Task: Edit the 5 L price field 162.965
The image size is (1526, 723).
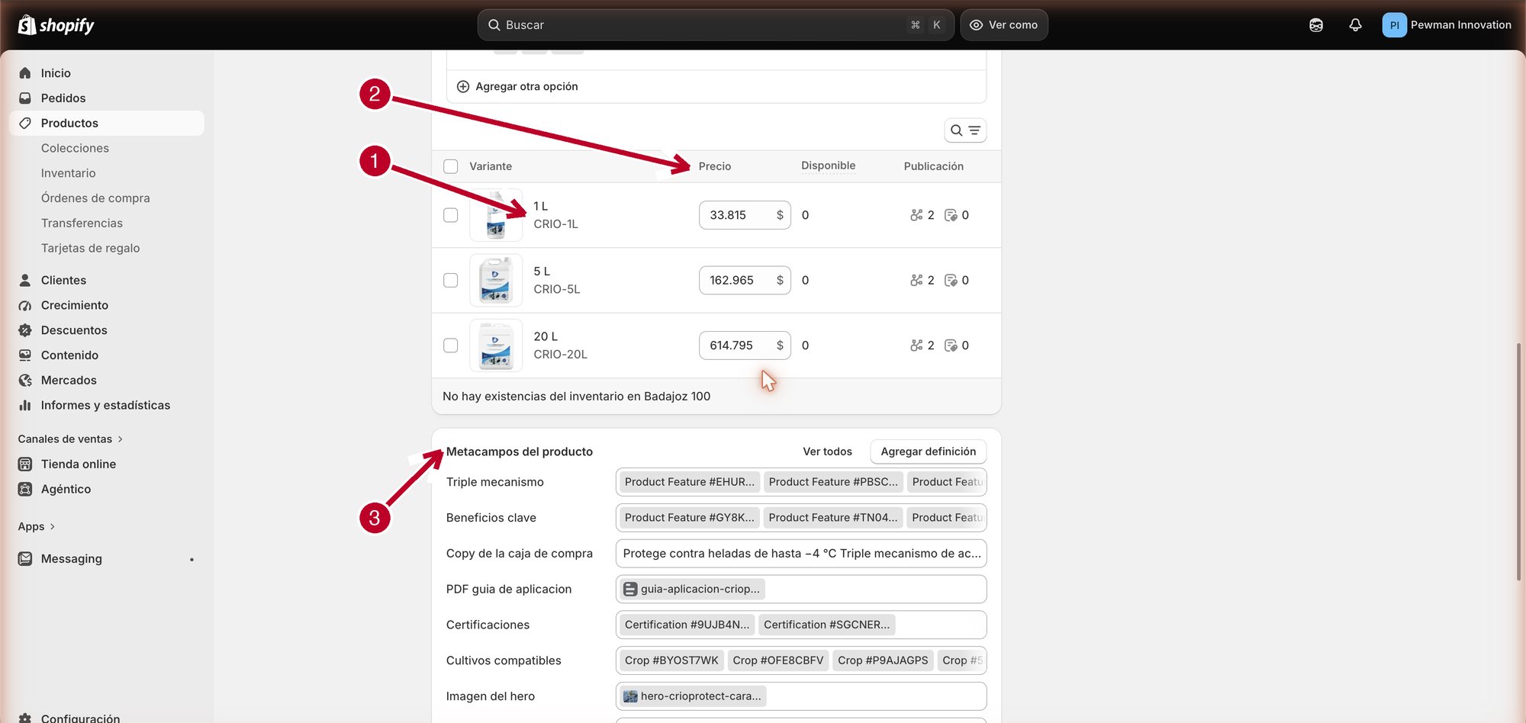Action: (x=745, y=280)
